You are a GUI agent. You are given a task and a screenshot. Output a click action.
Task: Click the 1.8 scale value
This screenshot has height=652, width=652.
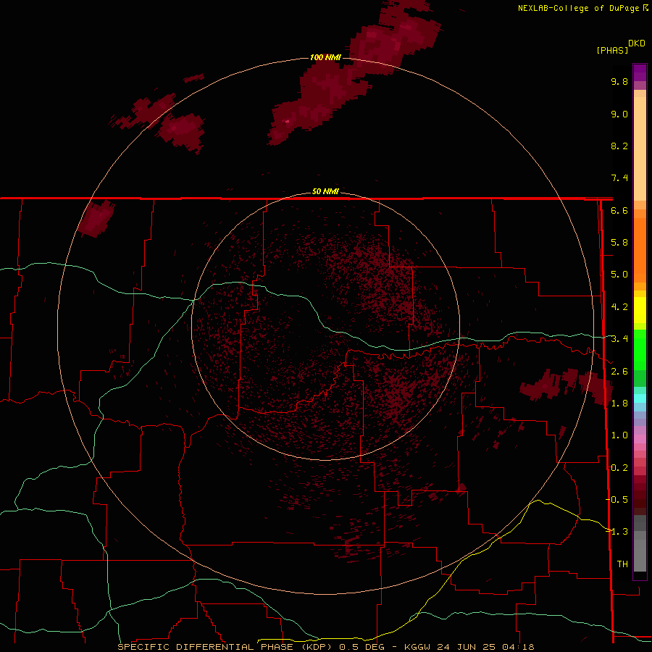click(x=619, y=404)
